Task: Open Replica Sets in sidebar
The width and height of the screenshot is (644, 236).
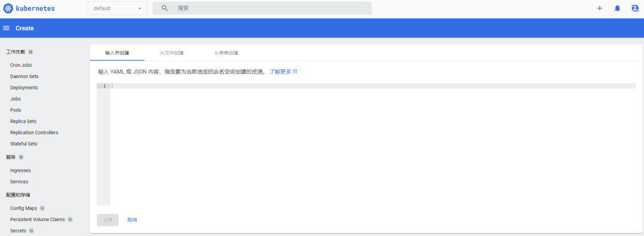Action: tap(23, 122)
